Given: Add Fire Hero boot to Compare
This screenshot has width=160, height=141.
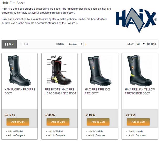Looking at the screenshot, I should pyautogui.click(x=57, y=135).
